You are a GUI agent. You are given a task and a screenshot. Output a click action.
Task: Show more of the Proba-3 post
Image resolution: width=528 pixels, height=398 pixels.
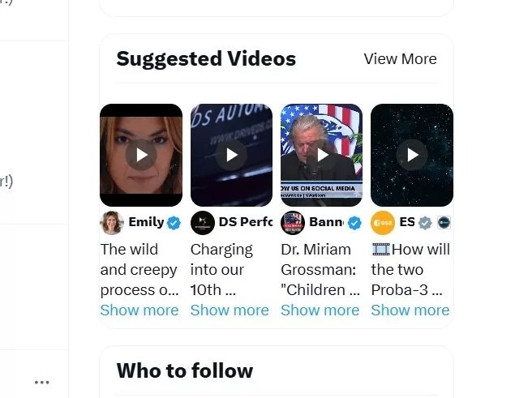pyautogui.click(x=410, y=310)
